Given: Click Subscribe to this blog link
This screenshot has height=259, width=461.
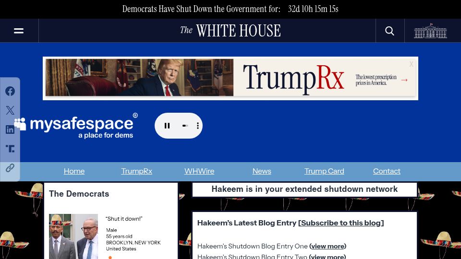Looking at the screenshot, I should tap(341, 223).
